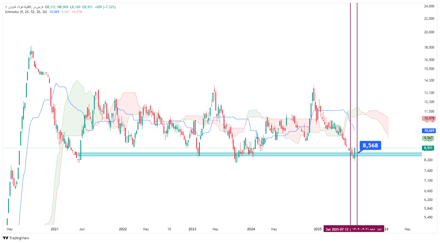Click the +609 (+7.32%) change value
This screenshot has width=440, height=243.
click(x=105, y=7)
